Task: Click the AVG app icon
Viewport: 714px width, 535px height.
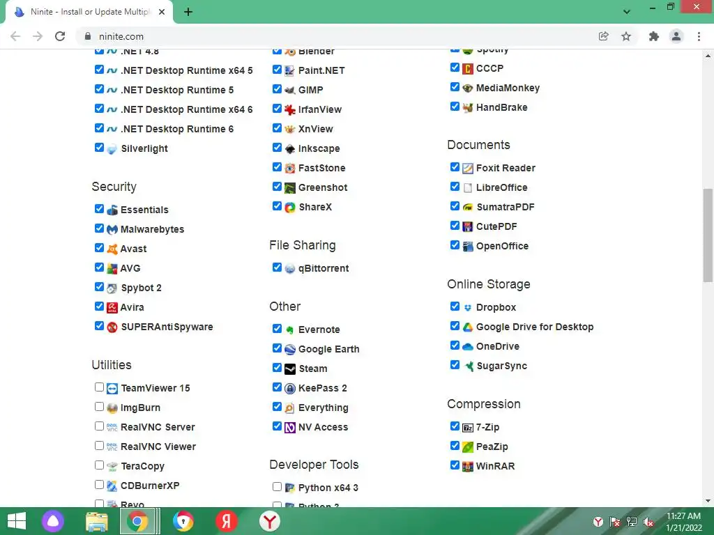Action: [x=112, y=269]
